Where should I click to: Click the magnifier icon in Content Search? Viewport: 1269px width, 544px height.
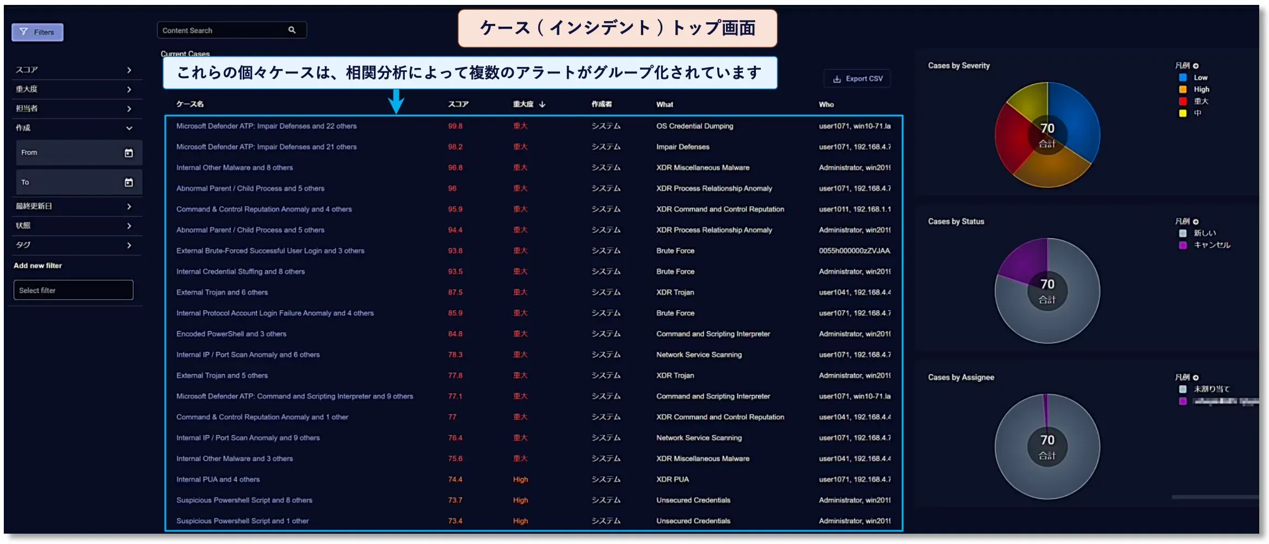pyautogui.click(x=292, y=30)
